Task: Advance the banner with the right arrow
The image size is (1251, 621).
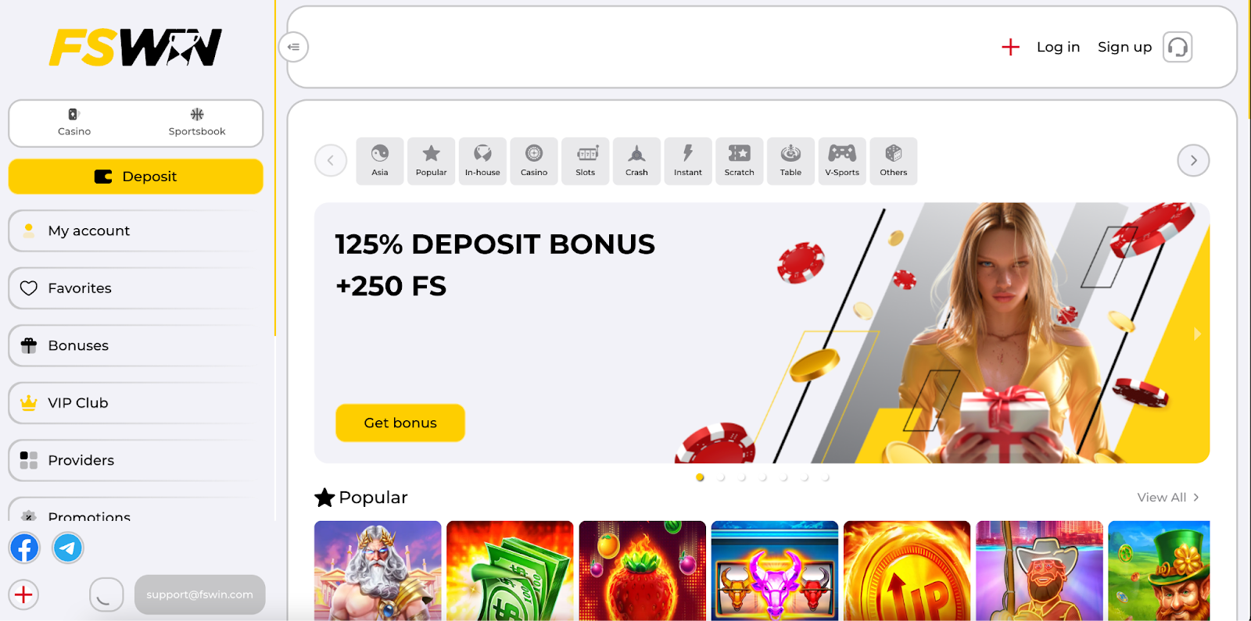Action: click(x=1197, y=334)
